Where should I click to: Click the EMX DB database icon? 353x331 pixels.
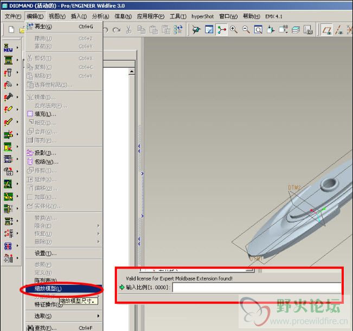click(x=8, y=171)
